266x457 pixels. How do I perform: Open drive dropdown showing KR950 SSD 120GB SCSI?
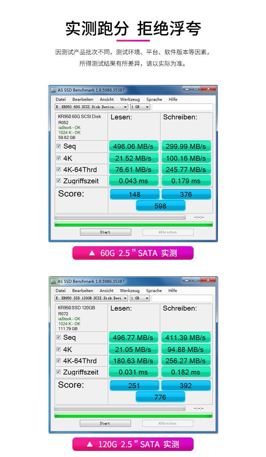coord(91,298)
